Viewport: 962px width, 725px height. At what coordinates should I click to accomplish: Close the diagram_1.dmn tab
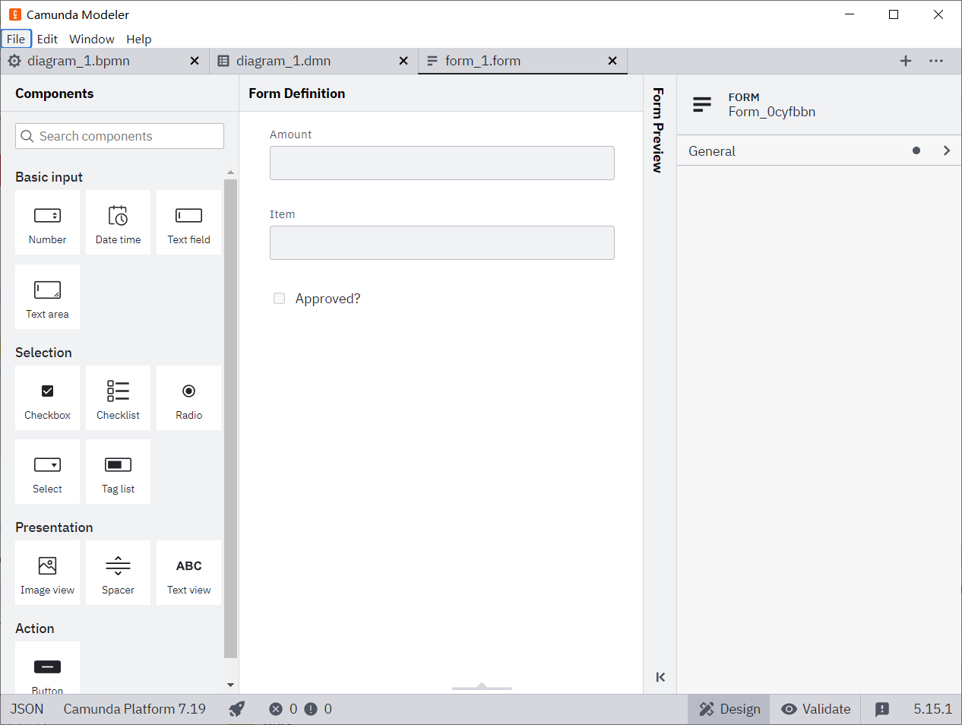point(403,61)
